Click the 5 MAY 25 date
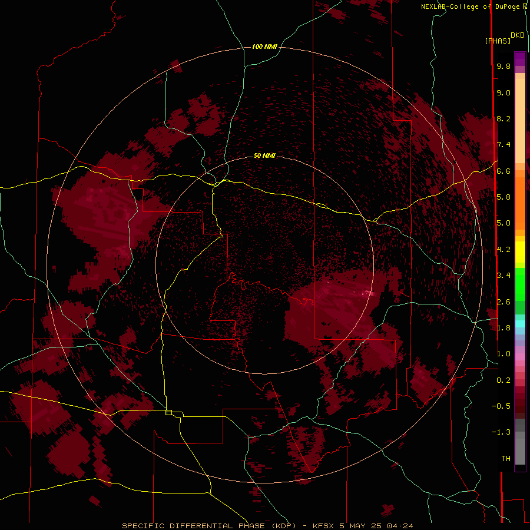 [x=361, y=526]
